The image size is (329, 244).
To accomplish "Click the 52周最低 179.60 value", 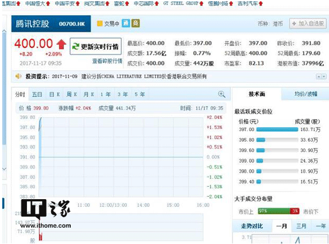I will point(311,53).
